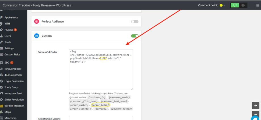Enable the Perfect Audience toggle
This screenshot has height=120, width=261.
[135, 21]
